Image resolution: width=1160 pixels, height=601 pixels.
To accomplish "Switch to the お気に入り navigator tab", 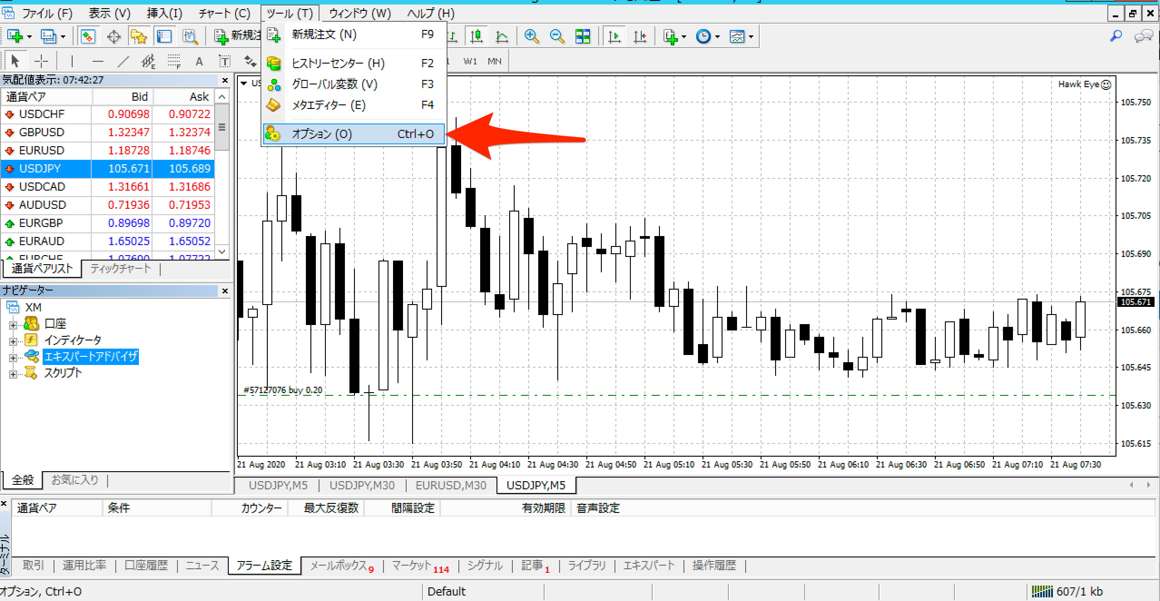I will click(x=75, y=480).
